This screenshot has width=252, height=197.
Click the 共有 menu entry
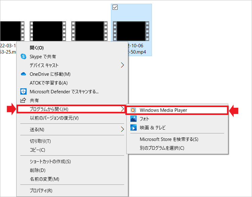[x=72, y=100]
